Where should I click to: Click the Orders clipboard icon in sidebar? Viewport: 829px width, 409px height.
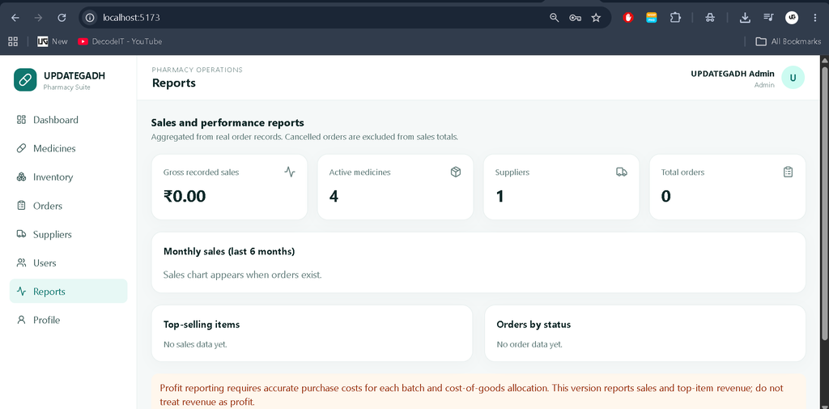click(x=21, y=205)
